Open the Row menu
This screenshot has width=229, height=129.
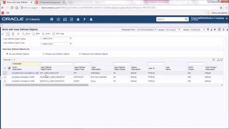(36, 34)
